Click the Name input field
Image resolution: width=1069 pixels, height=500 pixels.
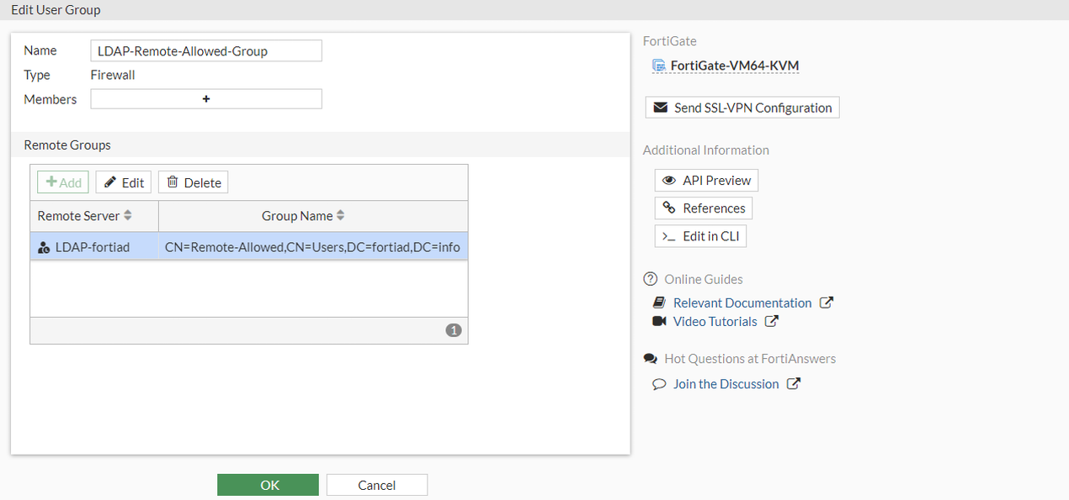point(206,51)
